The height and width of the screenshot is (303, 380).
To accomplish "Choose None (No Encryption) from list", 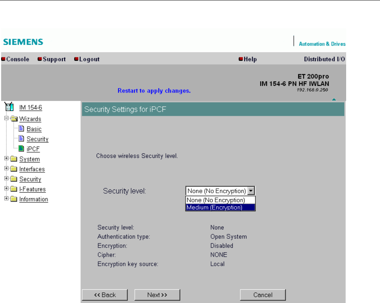I will pos(220,200).
